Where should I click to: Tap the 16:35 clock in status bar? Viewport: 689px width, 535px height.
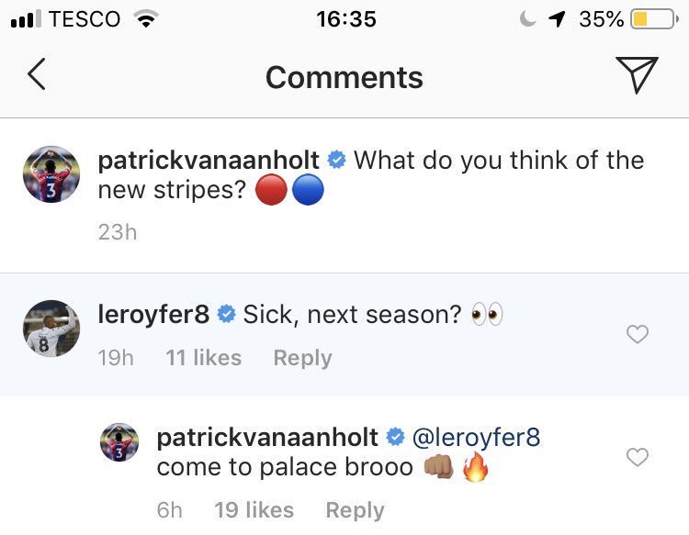click(345, 19)
